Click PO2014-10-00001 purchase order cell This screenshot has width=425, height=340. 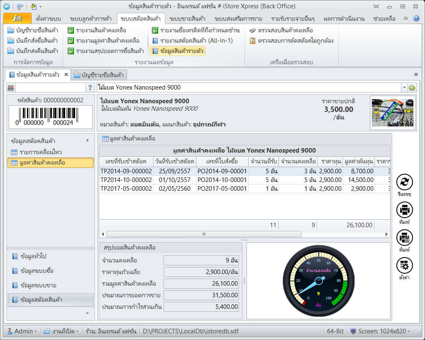coord(222,180)
